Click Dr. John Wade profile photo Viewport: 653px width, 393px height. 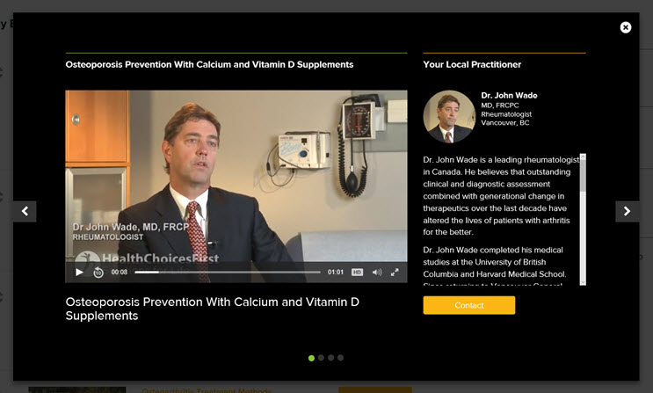pyautogui.click(x=449, y=117)
